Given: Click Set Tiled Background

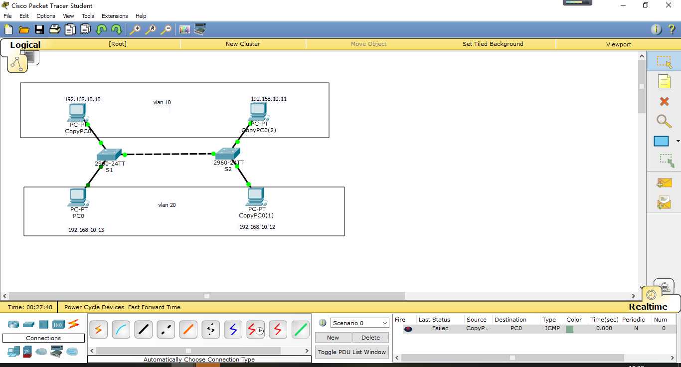Looking at the screenshot, I should pyautogui.click(x=493, y=44).
